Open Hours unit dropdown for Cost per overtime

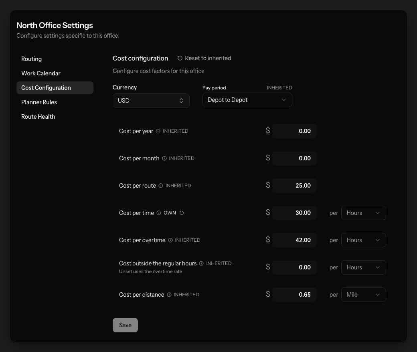(364, 240)
